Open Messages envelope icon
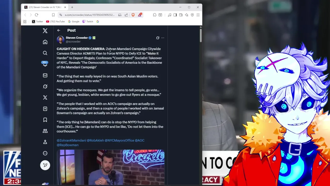The height and width of the screenshot is (186, 330). (x=45, y=75)
